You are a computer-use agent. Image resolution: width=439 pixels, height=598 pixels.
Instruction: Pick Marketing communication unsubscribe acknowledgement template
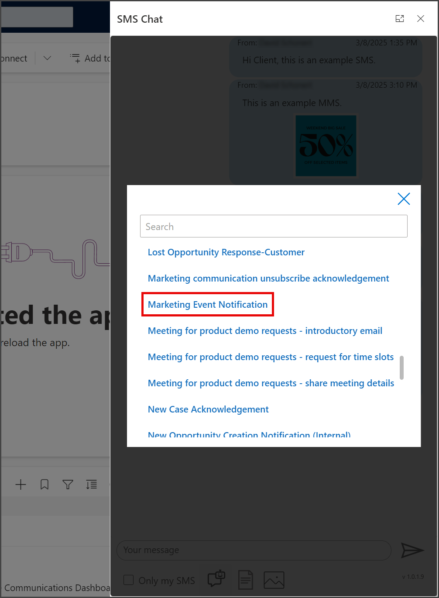coord(268,278)
